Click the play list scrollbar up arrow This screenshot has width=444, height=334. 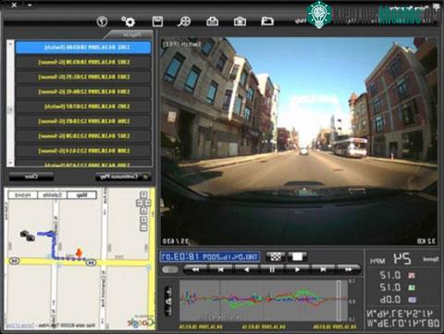click(10, 43)
